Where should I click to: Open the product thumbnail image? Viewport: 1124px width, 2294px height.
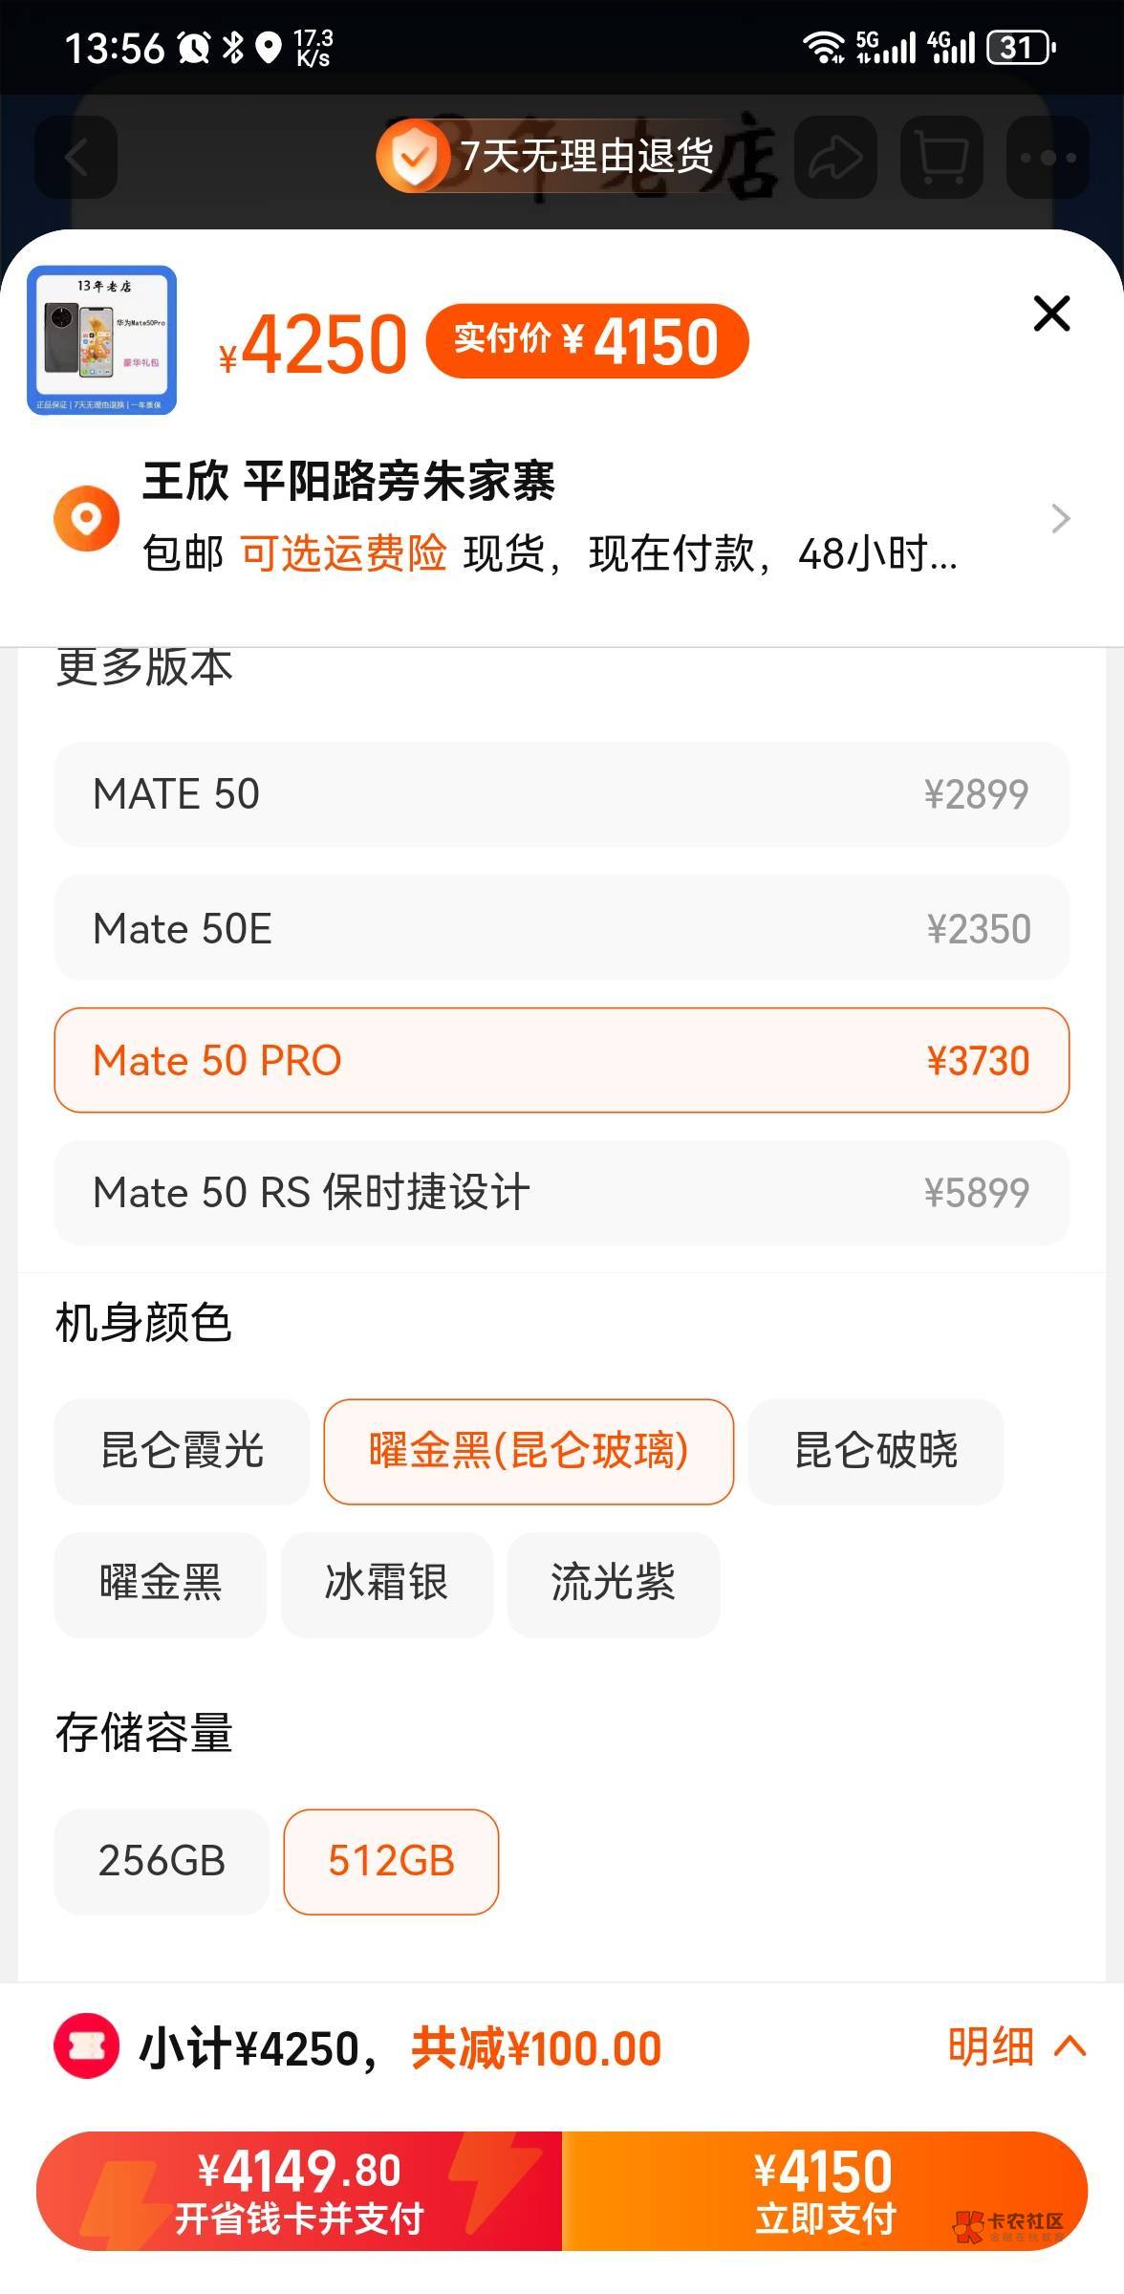(101, 340)
